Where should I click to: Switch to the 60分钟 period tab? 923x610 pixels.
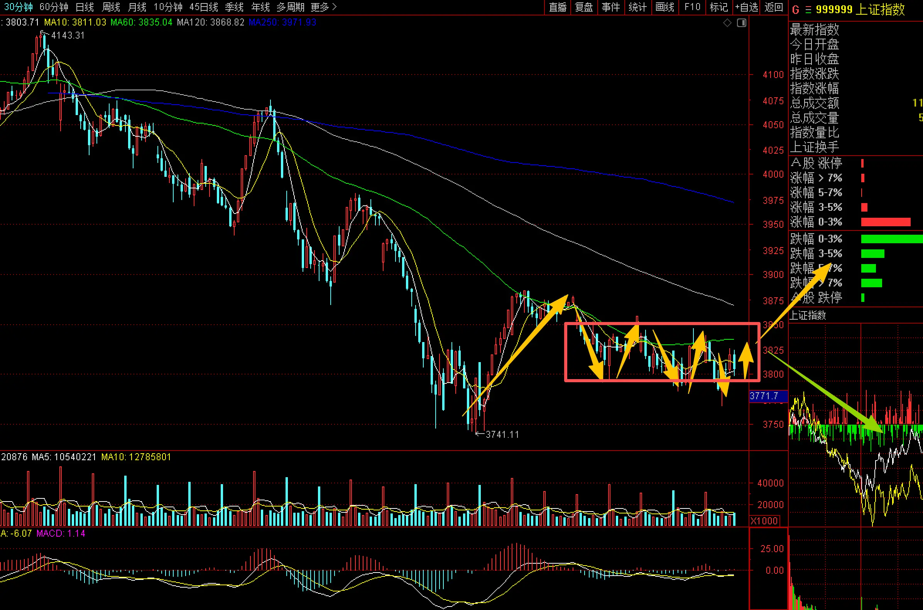pos(54,7)
